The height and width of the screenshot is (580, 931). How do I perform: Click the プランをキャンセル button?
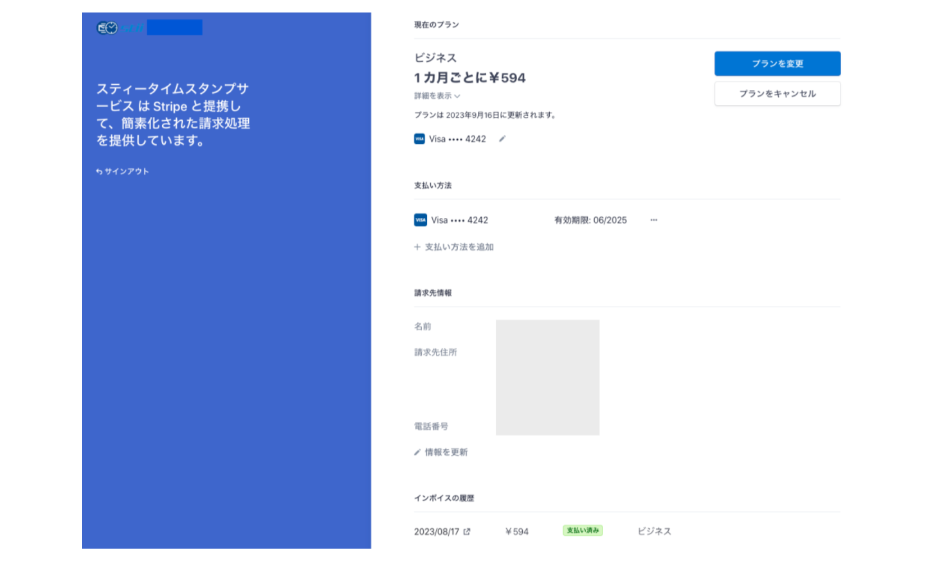pos(777,94)
